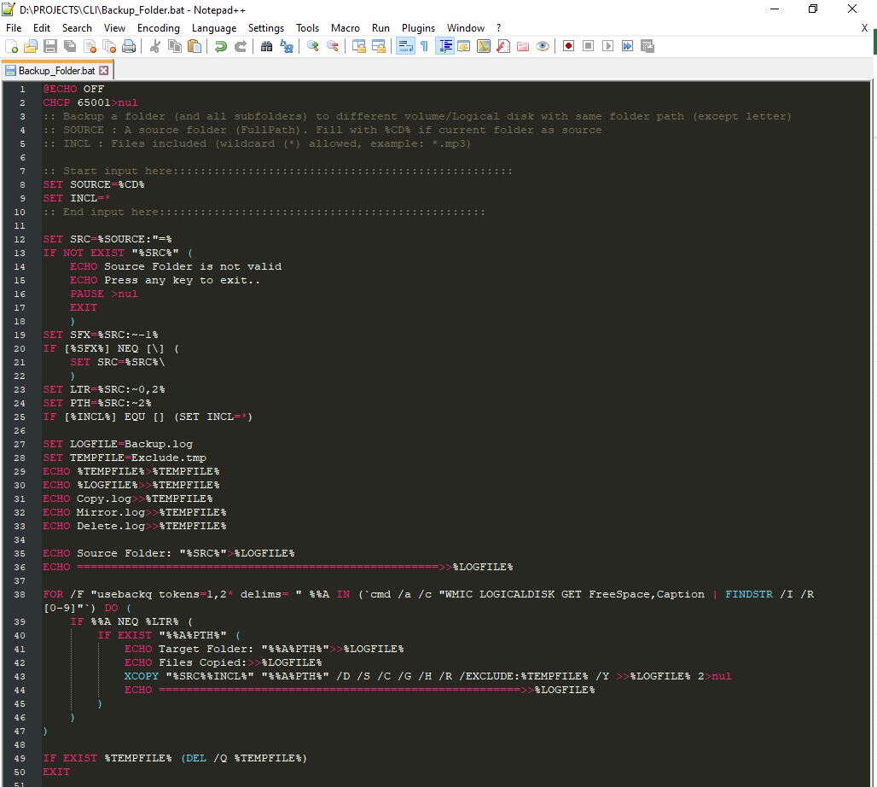Open the ? help menu
The image size is (877, 787).
point(498,28)
